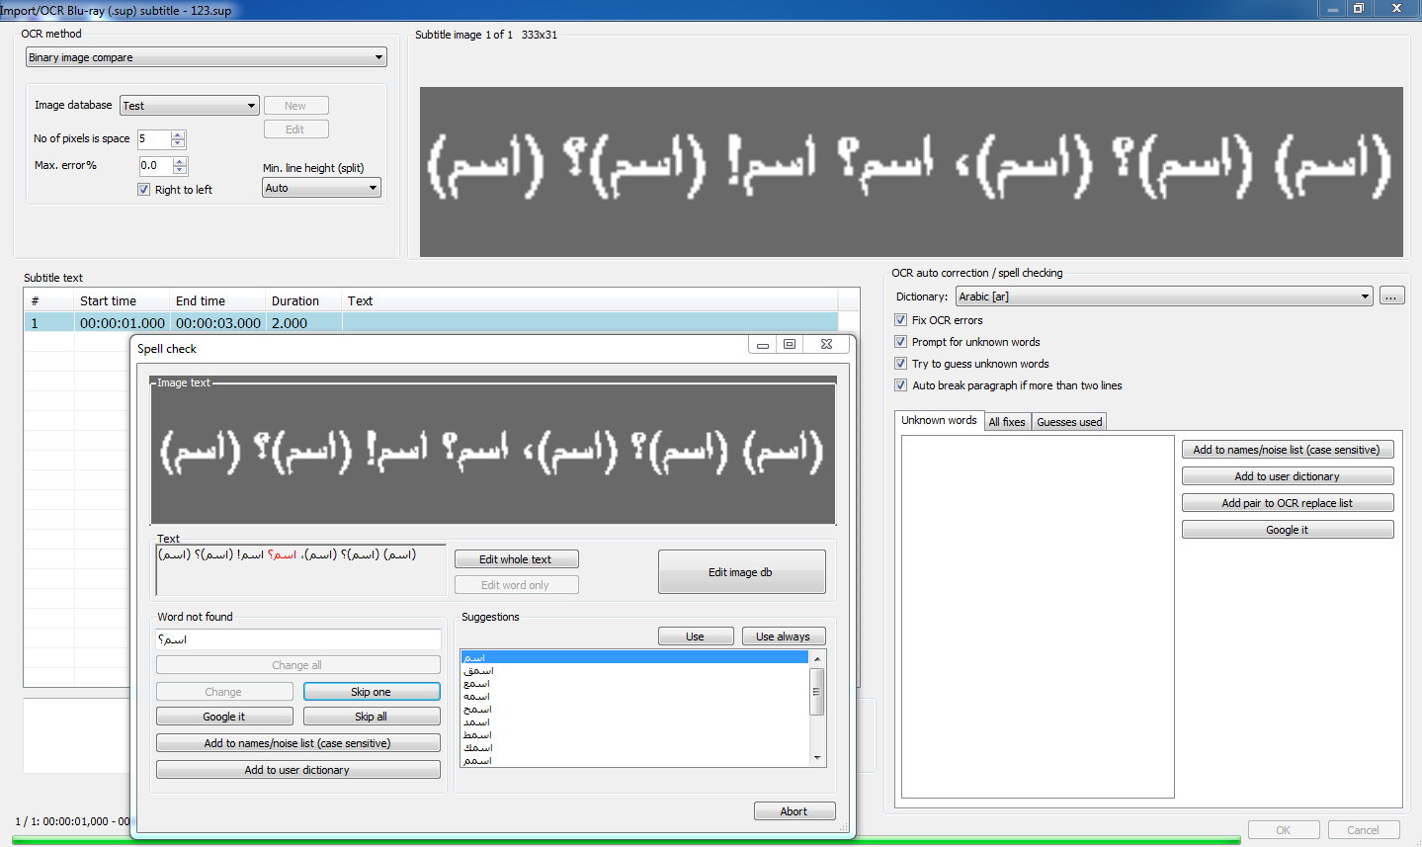Click Google it in Spell check dialog
Screen dimensions: 1422x847
tap(224, 717)
